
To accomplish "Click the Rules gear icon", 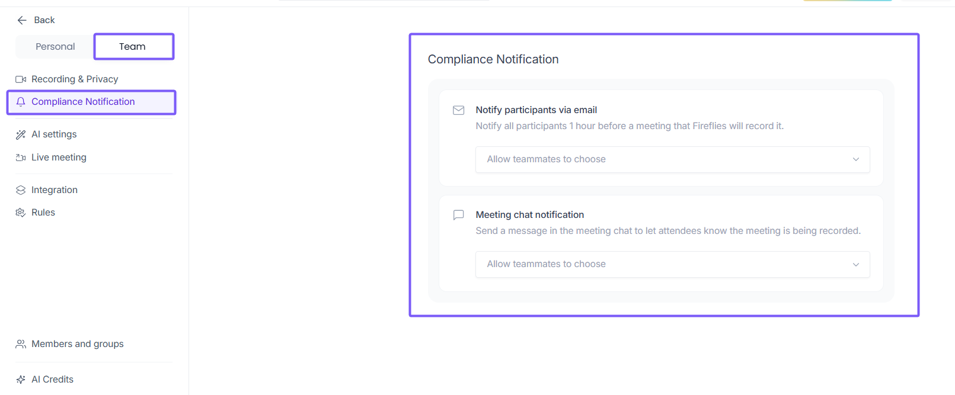I will pyautogui.click(x=21, y=213).
